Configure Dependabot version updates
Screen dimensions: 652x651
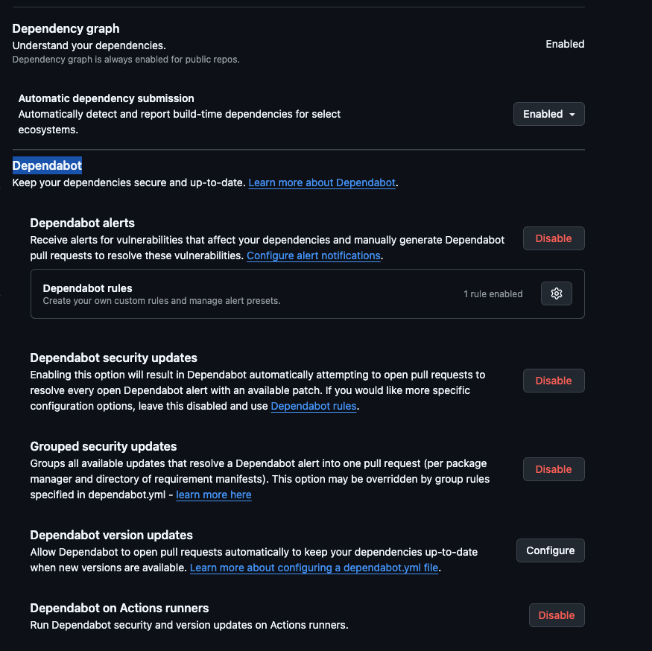coord(550,550)
